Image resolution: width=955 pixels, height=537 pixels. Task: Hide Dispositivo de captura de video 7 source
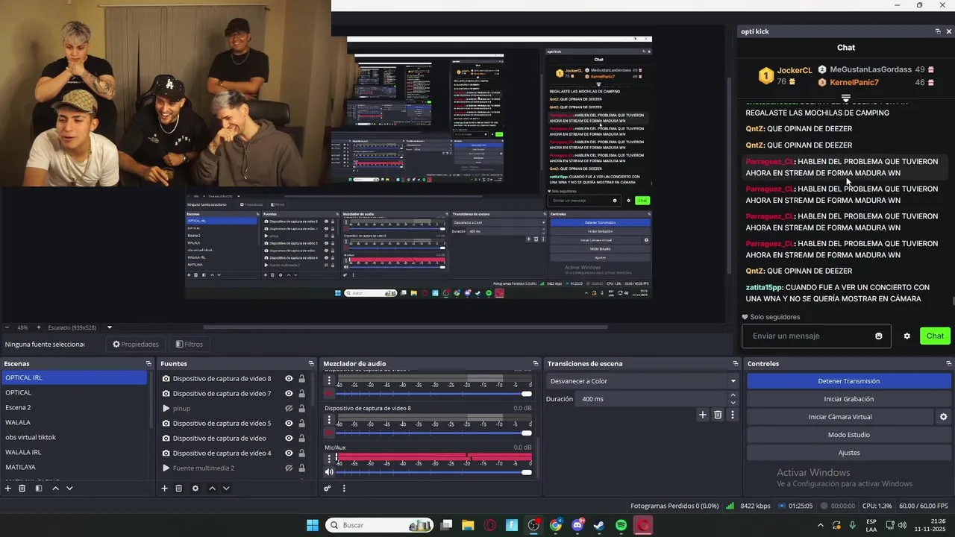click(289, 394)
